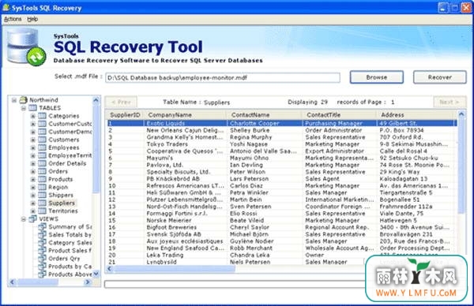The width and height of the screenshot is (474, 306).
Task: Click the Employees table icon
Action: (42, 147)
